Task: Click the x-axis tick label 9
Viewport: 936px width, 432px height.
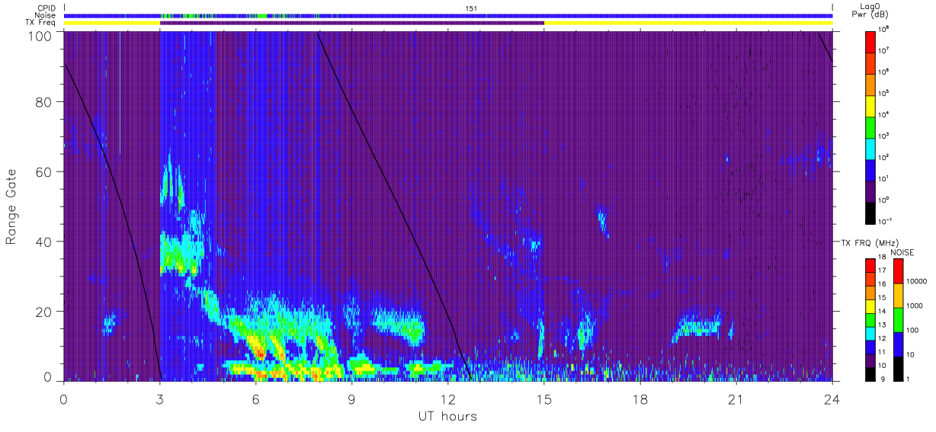Action: coord(352,398)
